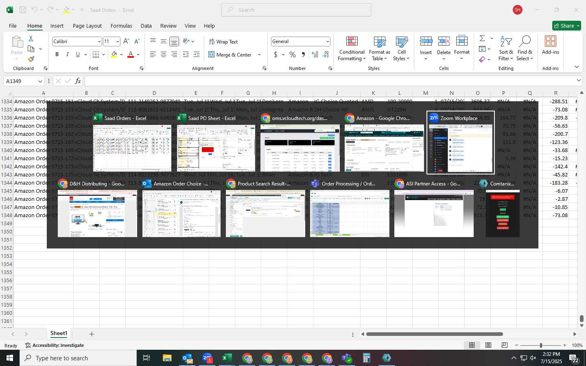
Task: Click the Increase Font Size icon
Action: (x=126, y=41)
